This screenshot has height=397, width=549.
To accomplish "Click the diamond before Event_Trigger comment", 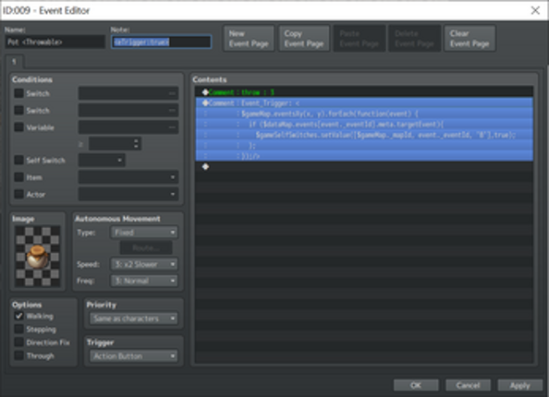I will [205, 102].
